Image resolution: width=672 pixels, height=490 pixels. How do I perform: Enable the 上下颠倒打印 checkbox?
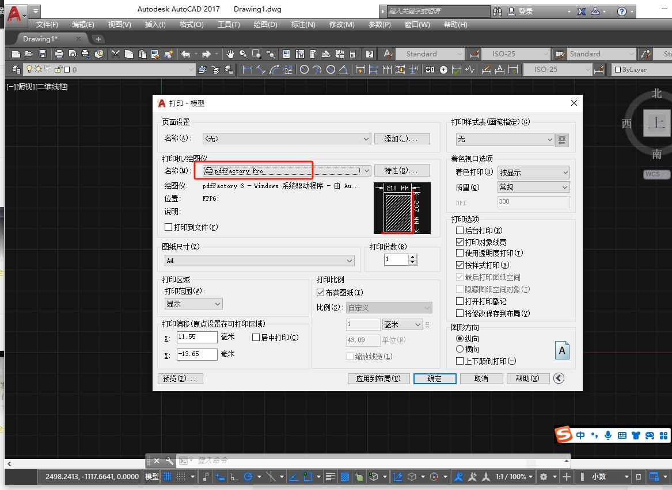460,361
